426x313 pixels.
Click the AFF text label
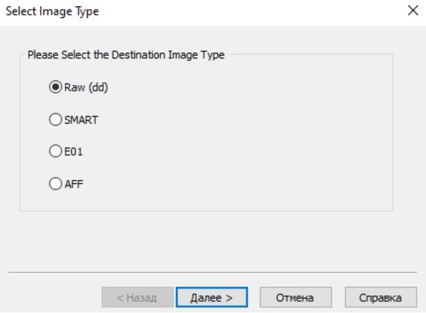(73, 184)
